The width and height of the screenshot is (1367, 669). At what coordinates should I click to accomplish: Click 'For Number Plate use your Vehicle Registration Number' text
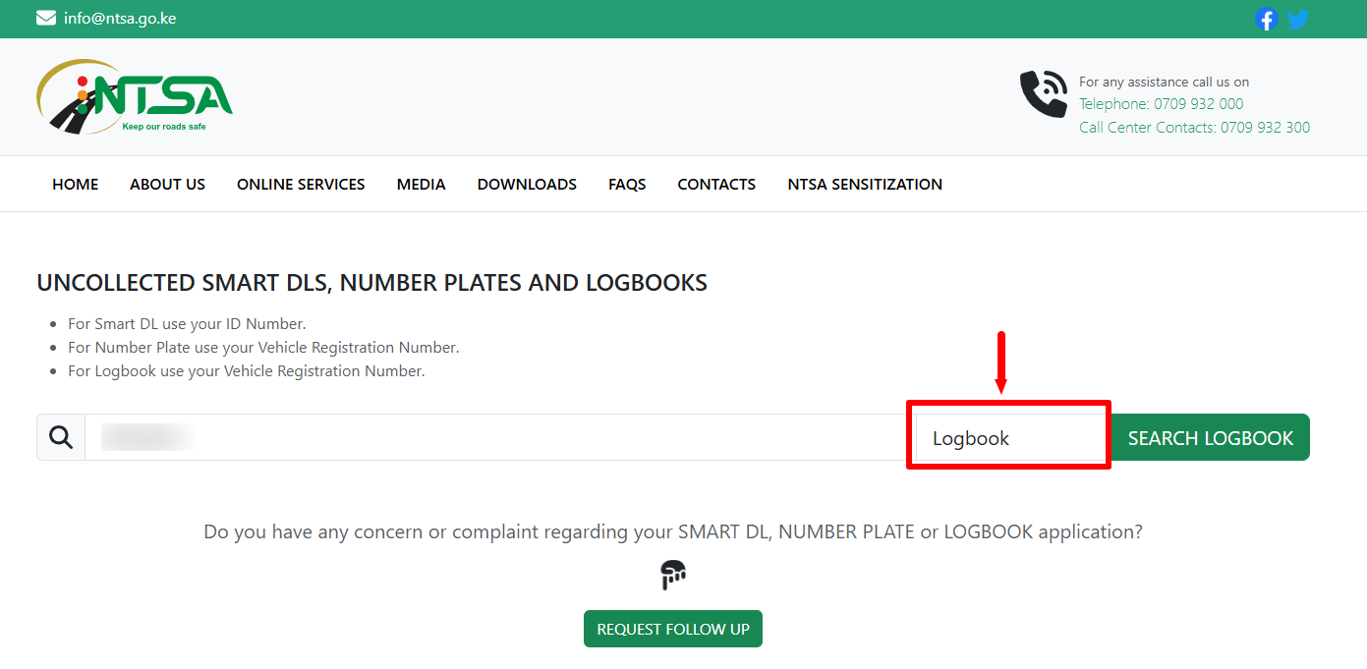pos(263,348)
